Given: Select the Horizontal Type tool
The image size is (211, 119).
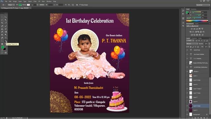Looking at the screenshot, I should [x=6, y=38].
